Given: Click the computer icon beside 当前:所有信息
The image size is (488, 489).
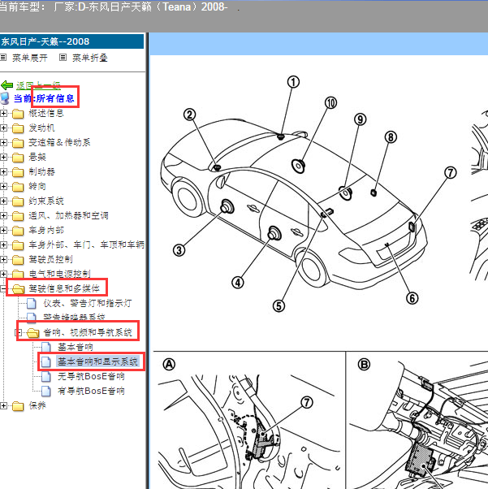Looking at the screenshot, I should [x=4, y=98].
